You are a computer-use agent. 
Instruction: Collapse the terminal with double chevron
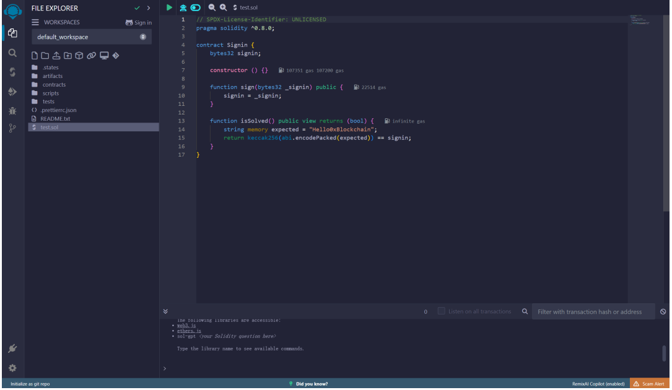tap(165, 311)
